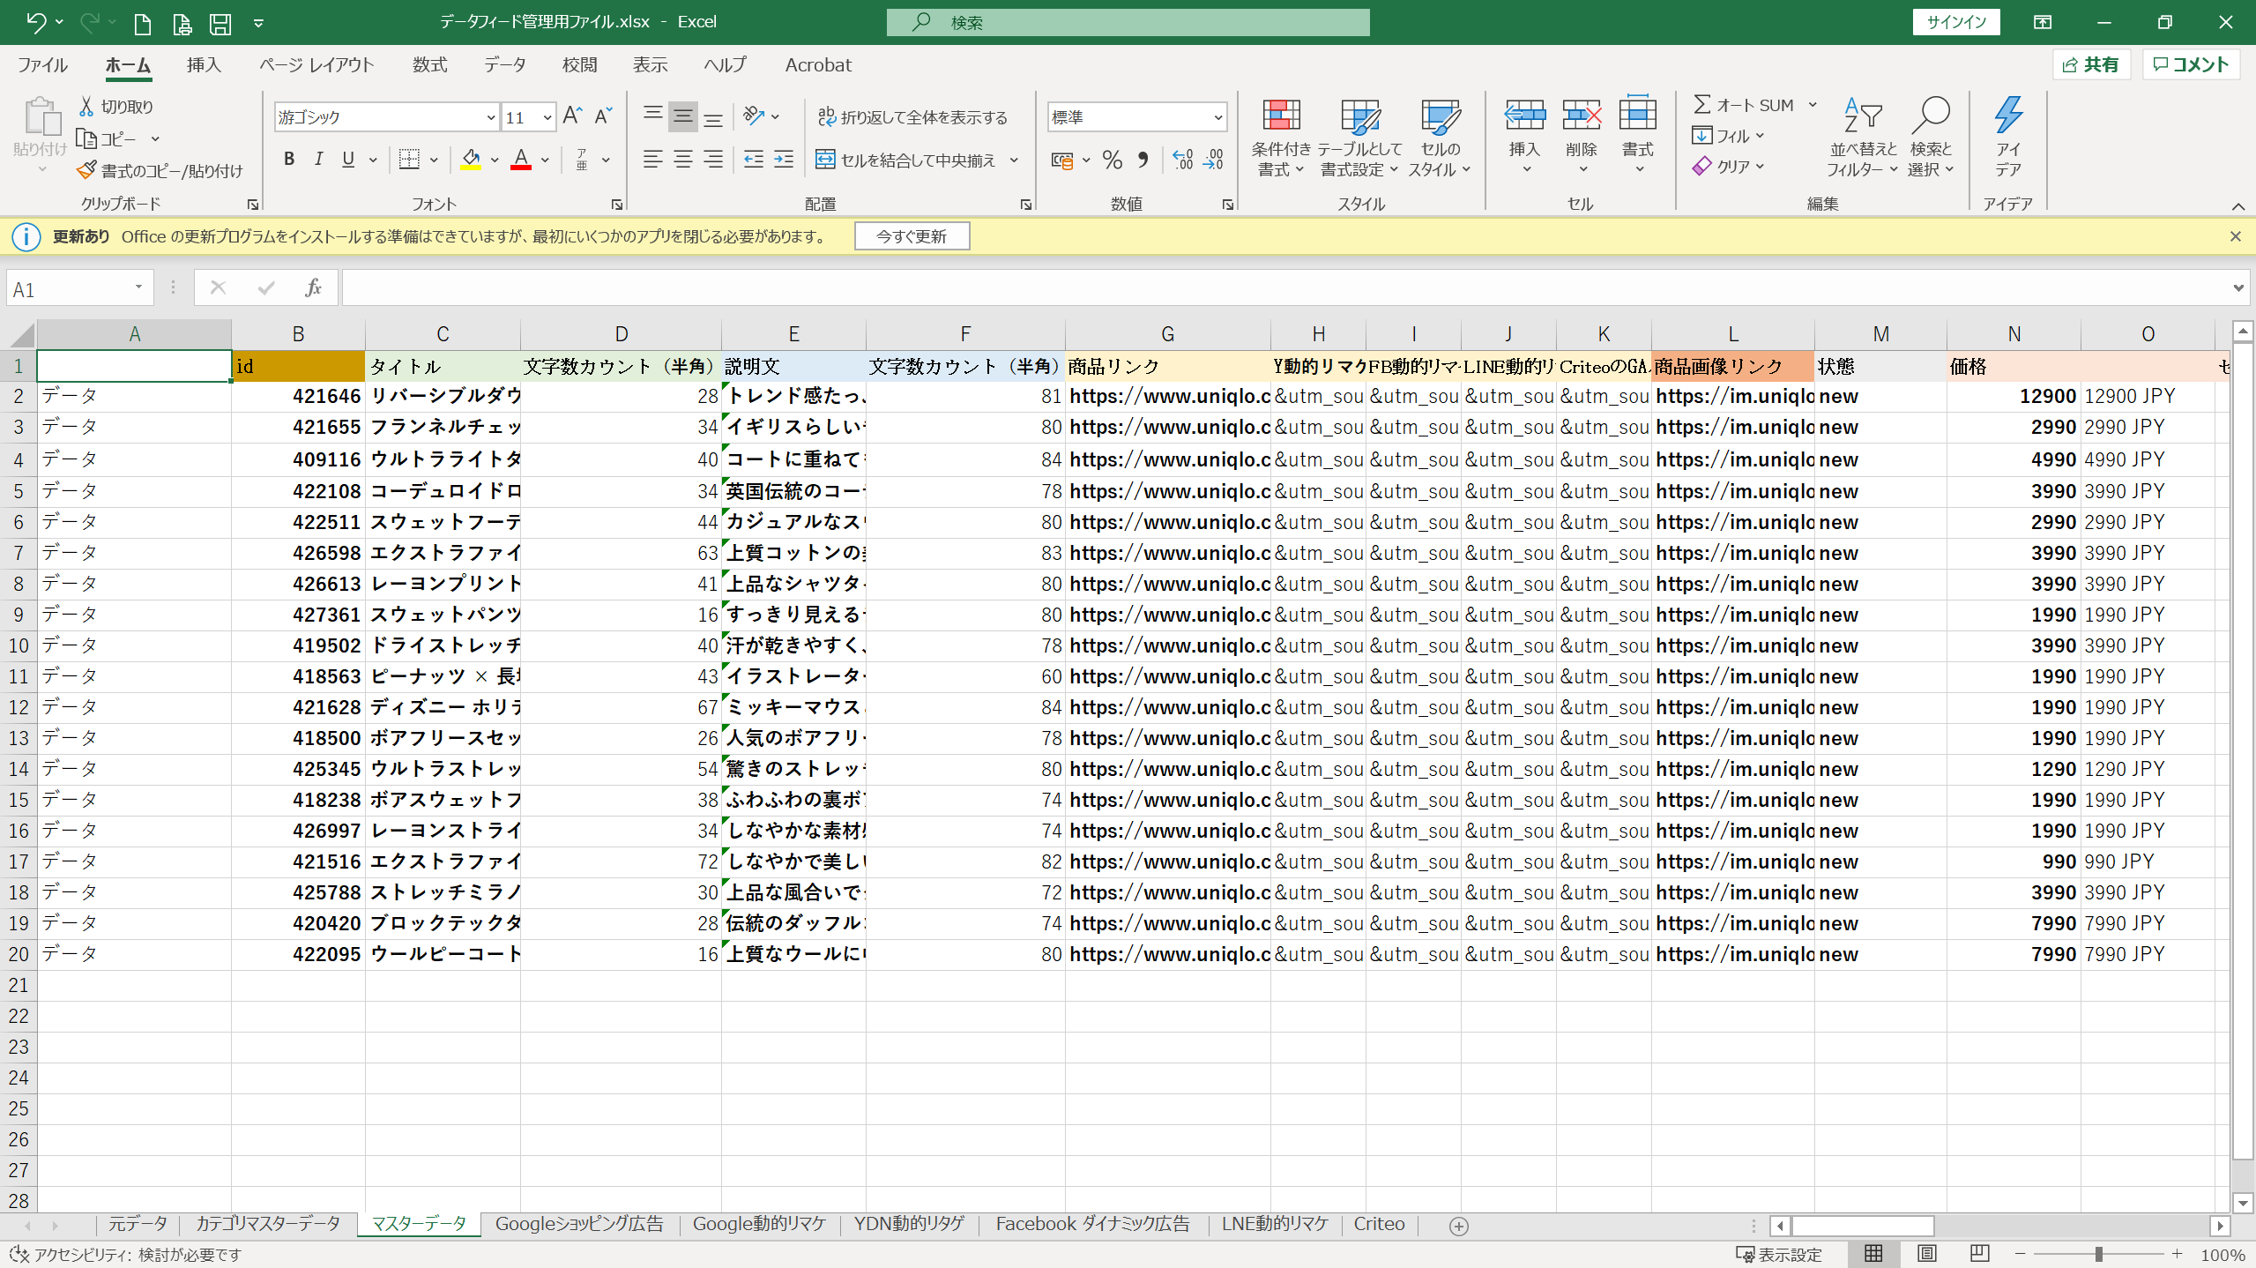Click the Save floppy icon
Screen dimensions: 2256x1268
(x=220, y=23)
